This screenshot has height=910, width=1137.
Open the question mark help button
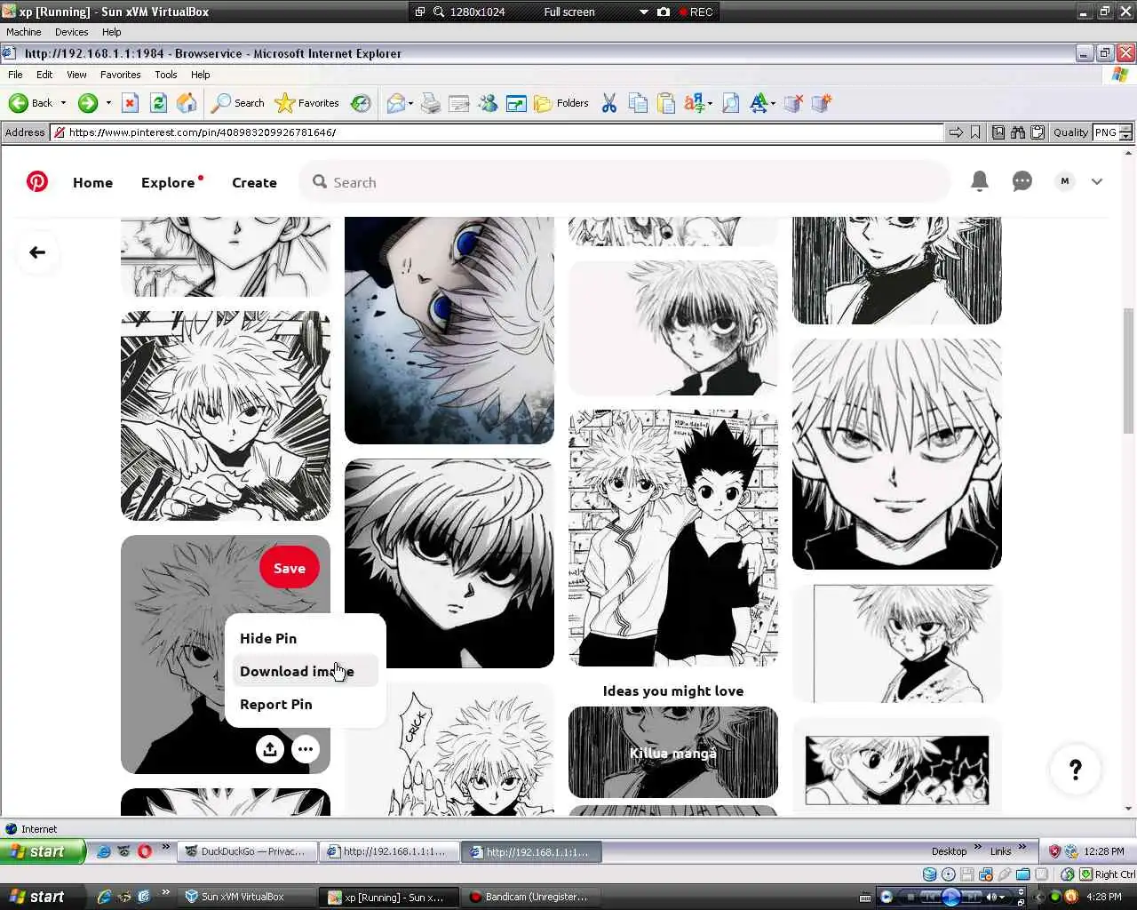[x=1075, y=770]
